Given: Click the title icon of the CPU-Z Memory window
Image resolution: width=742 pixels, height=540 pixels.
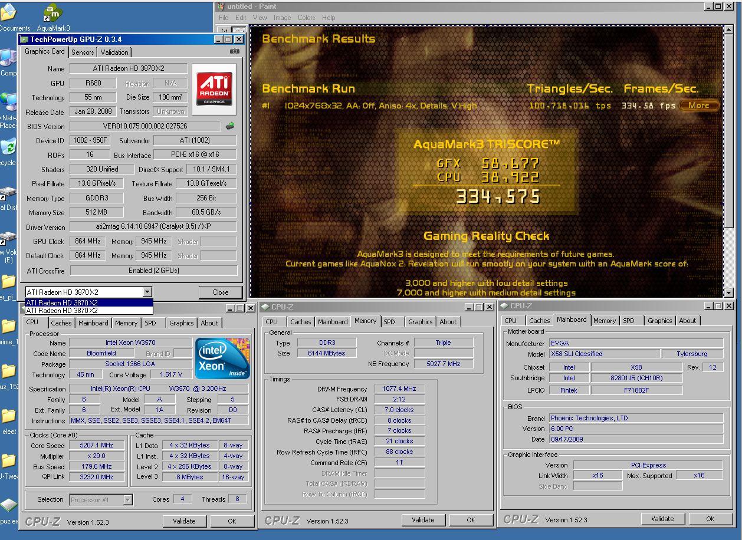Looking at the screenshot, I should point(265,307).
